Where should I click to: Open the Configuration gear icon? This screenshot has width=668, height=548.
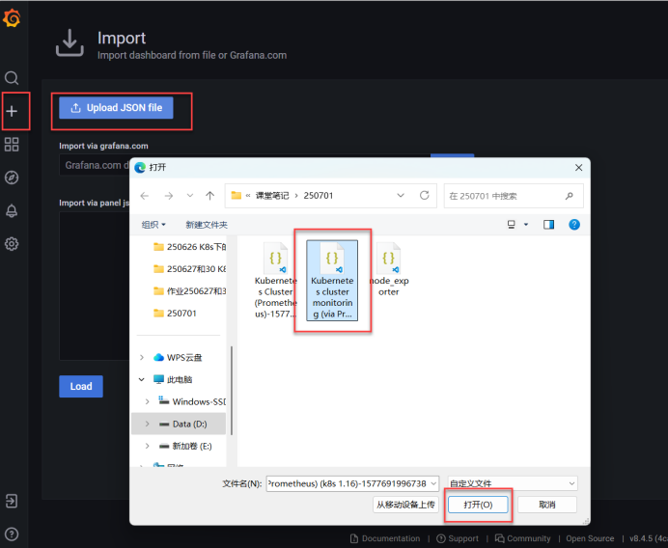click(12, 244)
